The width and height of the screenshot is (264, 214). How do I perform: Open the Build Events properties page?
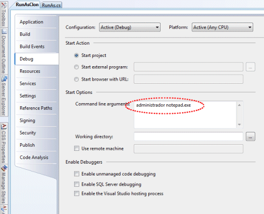click(32, 47)
